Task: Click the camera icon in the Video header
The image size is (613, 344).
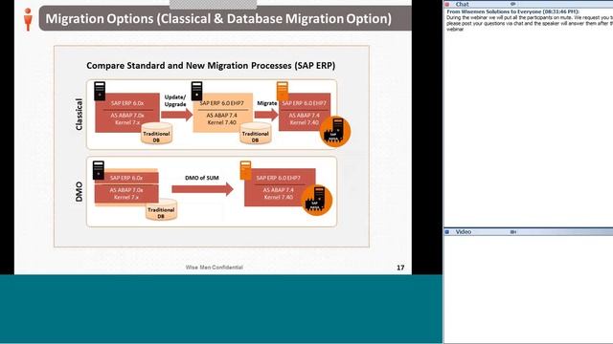Action: pos(513,232)
